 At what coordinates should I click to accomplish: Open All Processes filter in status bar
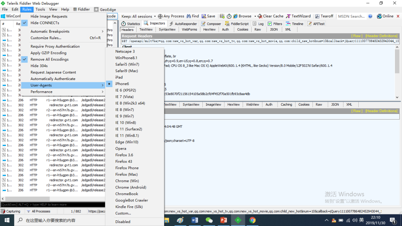pyautogui.click(x=39, y=211)
